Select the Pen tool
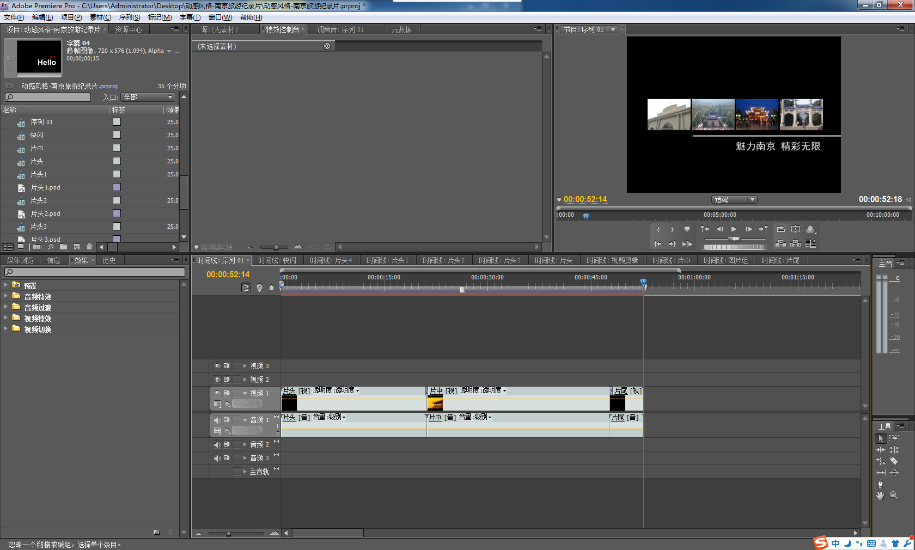 pos(880,484)
